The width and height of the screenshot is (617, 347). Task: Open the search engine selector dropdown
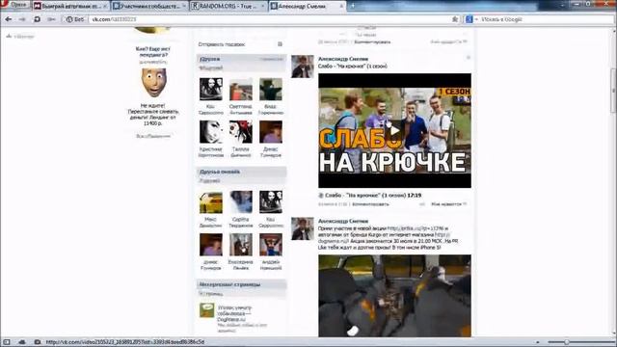[x=471, y=19]
